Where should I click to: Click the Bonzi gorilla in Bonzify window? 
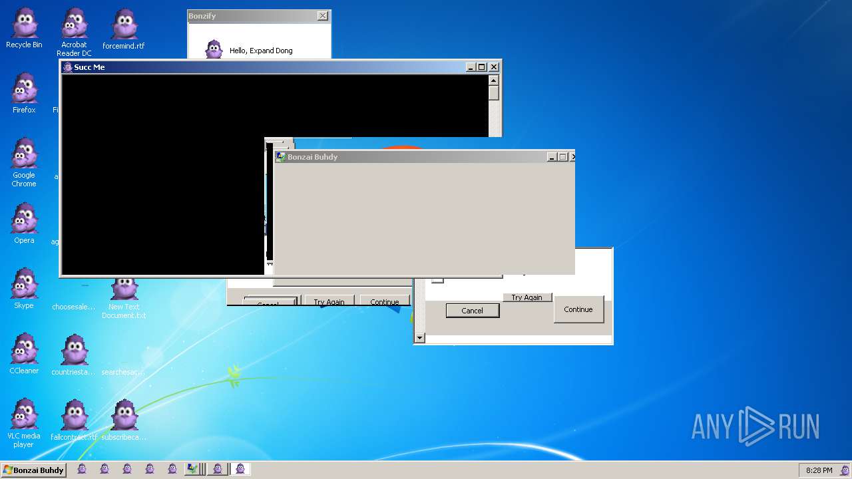click(214, 50)
